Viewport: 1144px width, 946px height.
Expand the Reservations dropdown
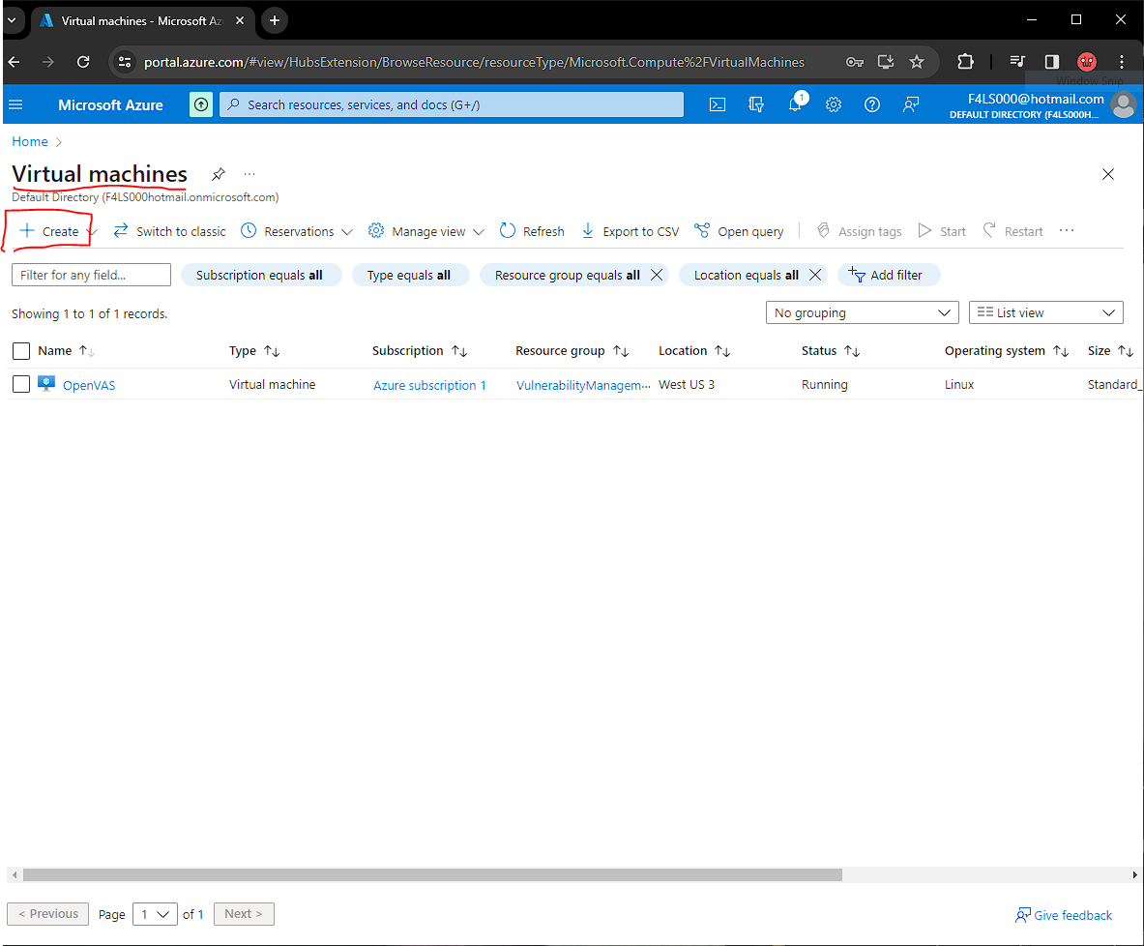point(347,231)
